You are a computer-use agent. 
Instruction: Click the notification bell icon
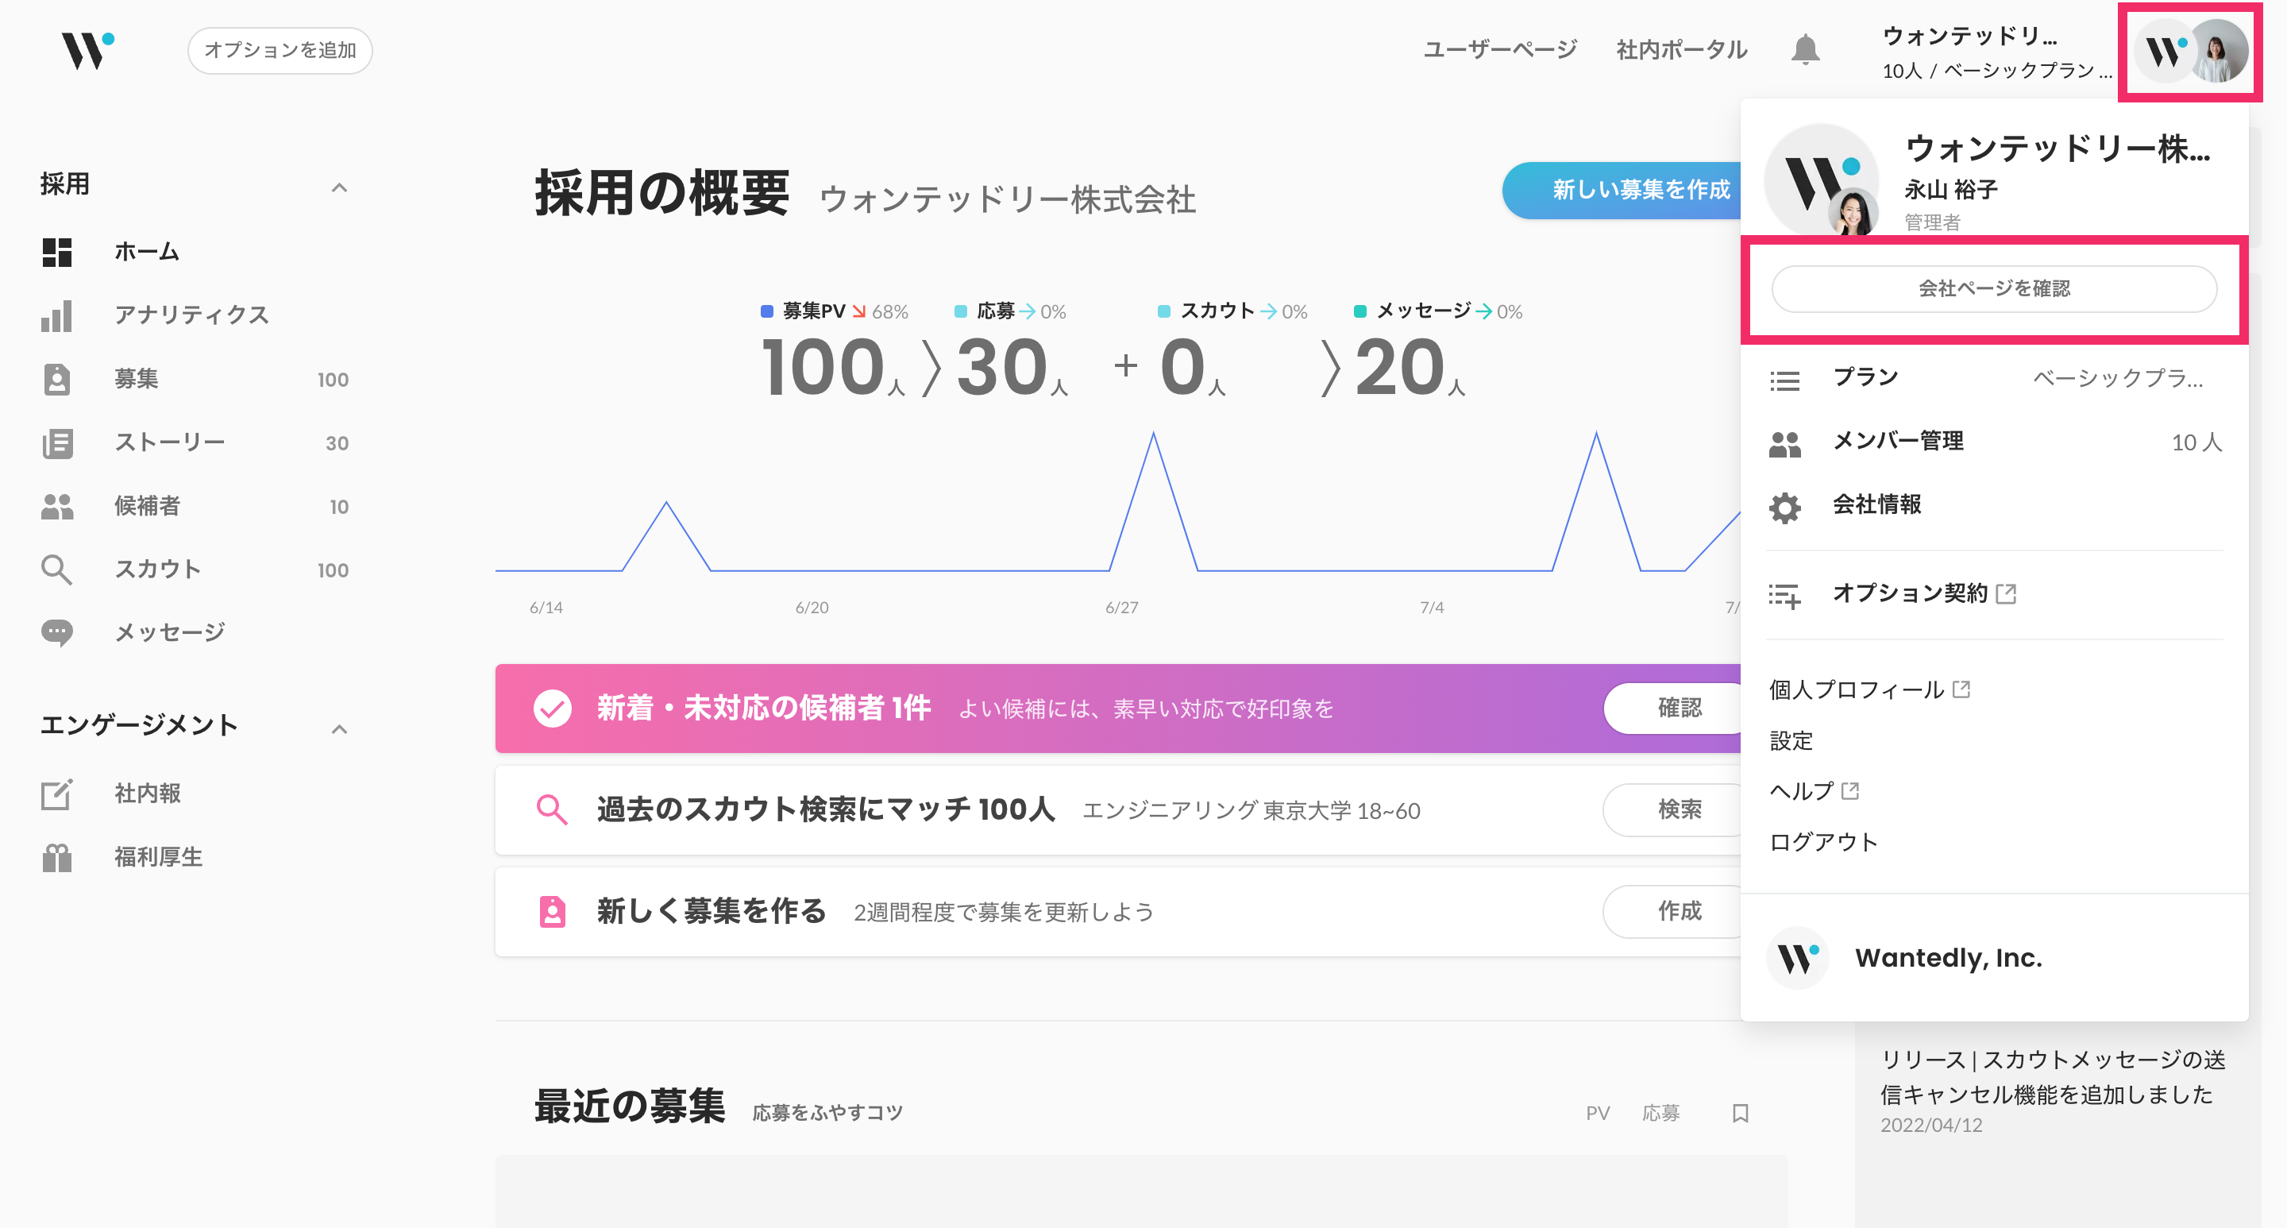click(x=1805, y=50)
